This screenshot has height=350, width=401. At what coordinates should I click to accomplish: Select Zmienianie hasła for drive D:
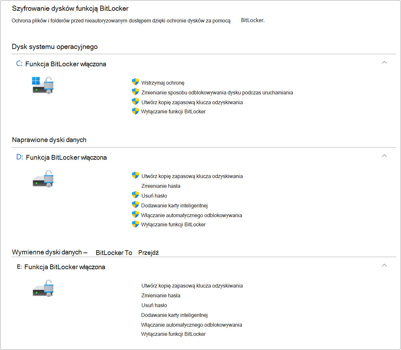[161, 186]
